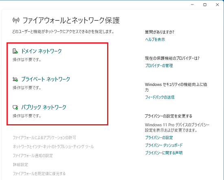Image resolution: width=224 pixels, height=180 pixels.
Task: Click the firewall antenna icon beside the title
Action: point(16,20)
